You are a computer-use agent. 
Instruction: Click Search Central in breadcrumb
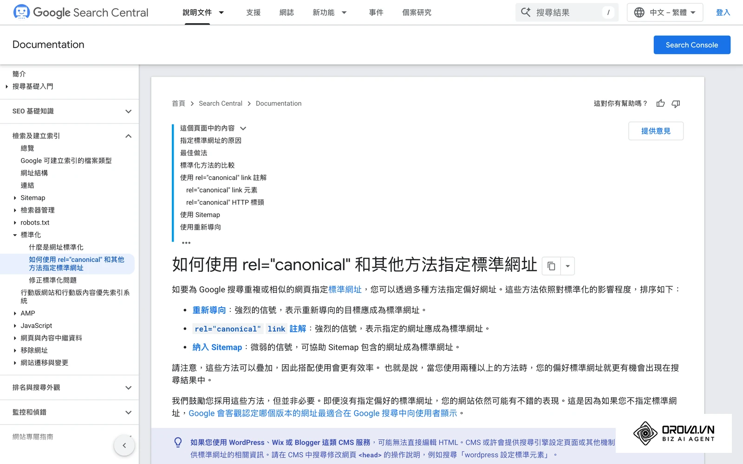coord(221,103)
